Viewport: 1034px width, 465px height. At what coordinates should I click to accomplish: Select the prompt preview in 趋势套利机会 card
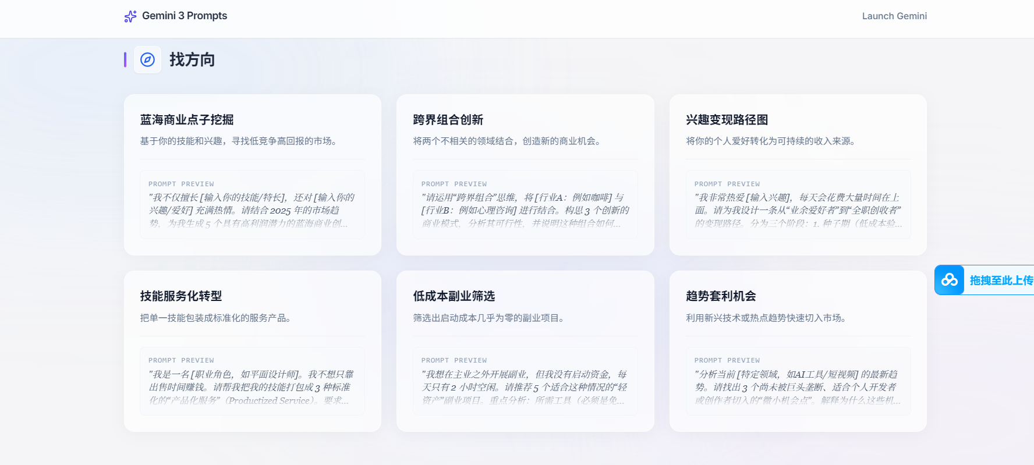click(798, 381)
